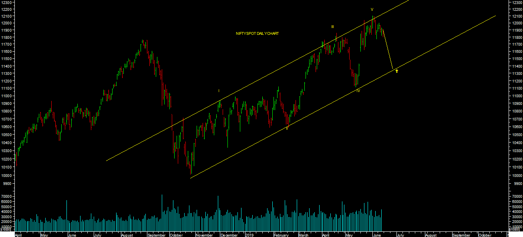This screenshot has height=237, width=523.
Task: Click the August label on left of time axis
Action: [x=127, y=235]
